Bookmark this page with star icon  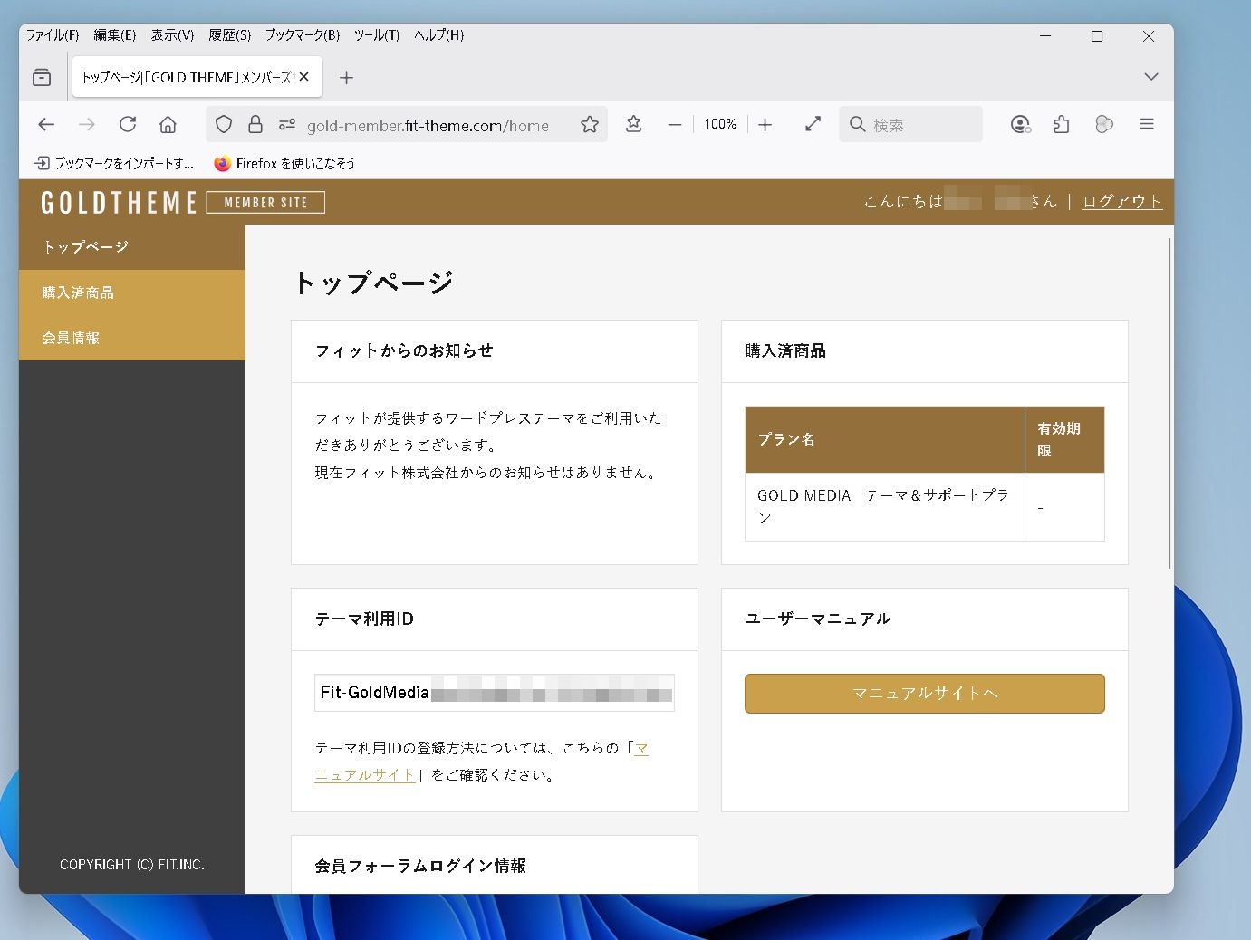click(x=590, y=125)
